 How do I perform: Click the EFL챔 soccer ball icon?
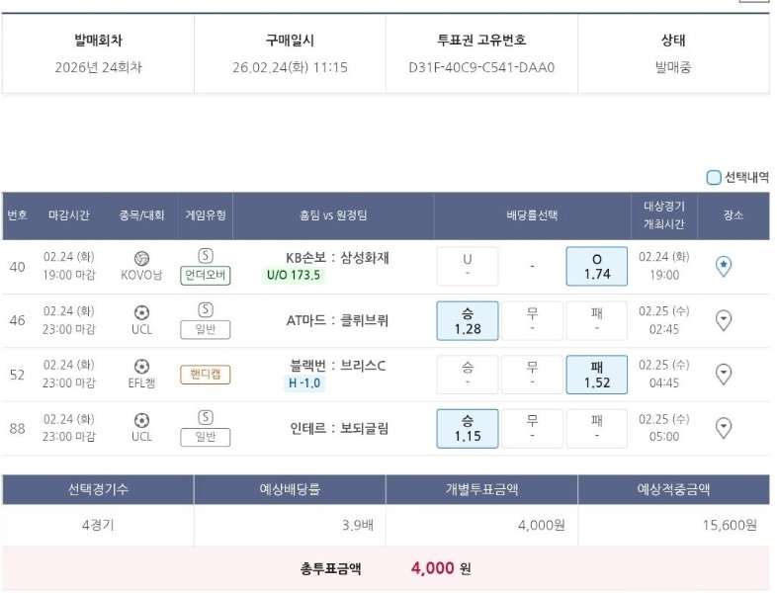(x=141, y=366)
